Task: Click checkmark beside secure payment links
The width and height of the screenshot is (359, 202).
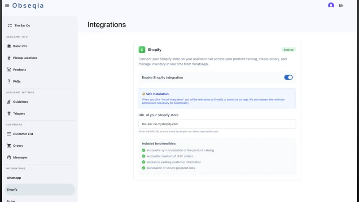Action: click(x=144, y=168)
